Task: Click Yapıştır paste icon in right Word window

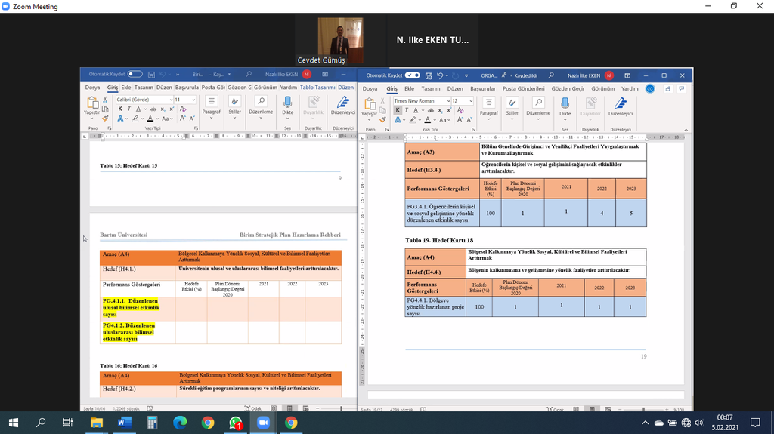Action: coord(369,103)
